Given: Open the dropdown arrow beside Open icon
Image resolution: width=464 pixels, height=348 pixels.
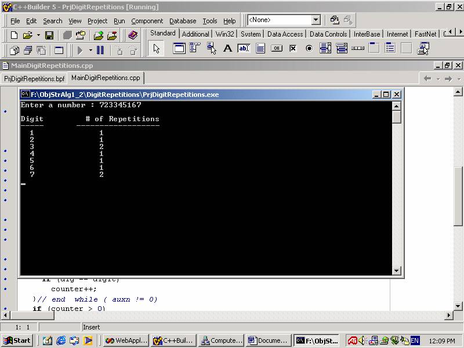Looking at the screenshot, I should tap(37, 36).
